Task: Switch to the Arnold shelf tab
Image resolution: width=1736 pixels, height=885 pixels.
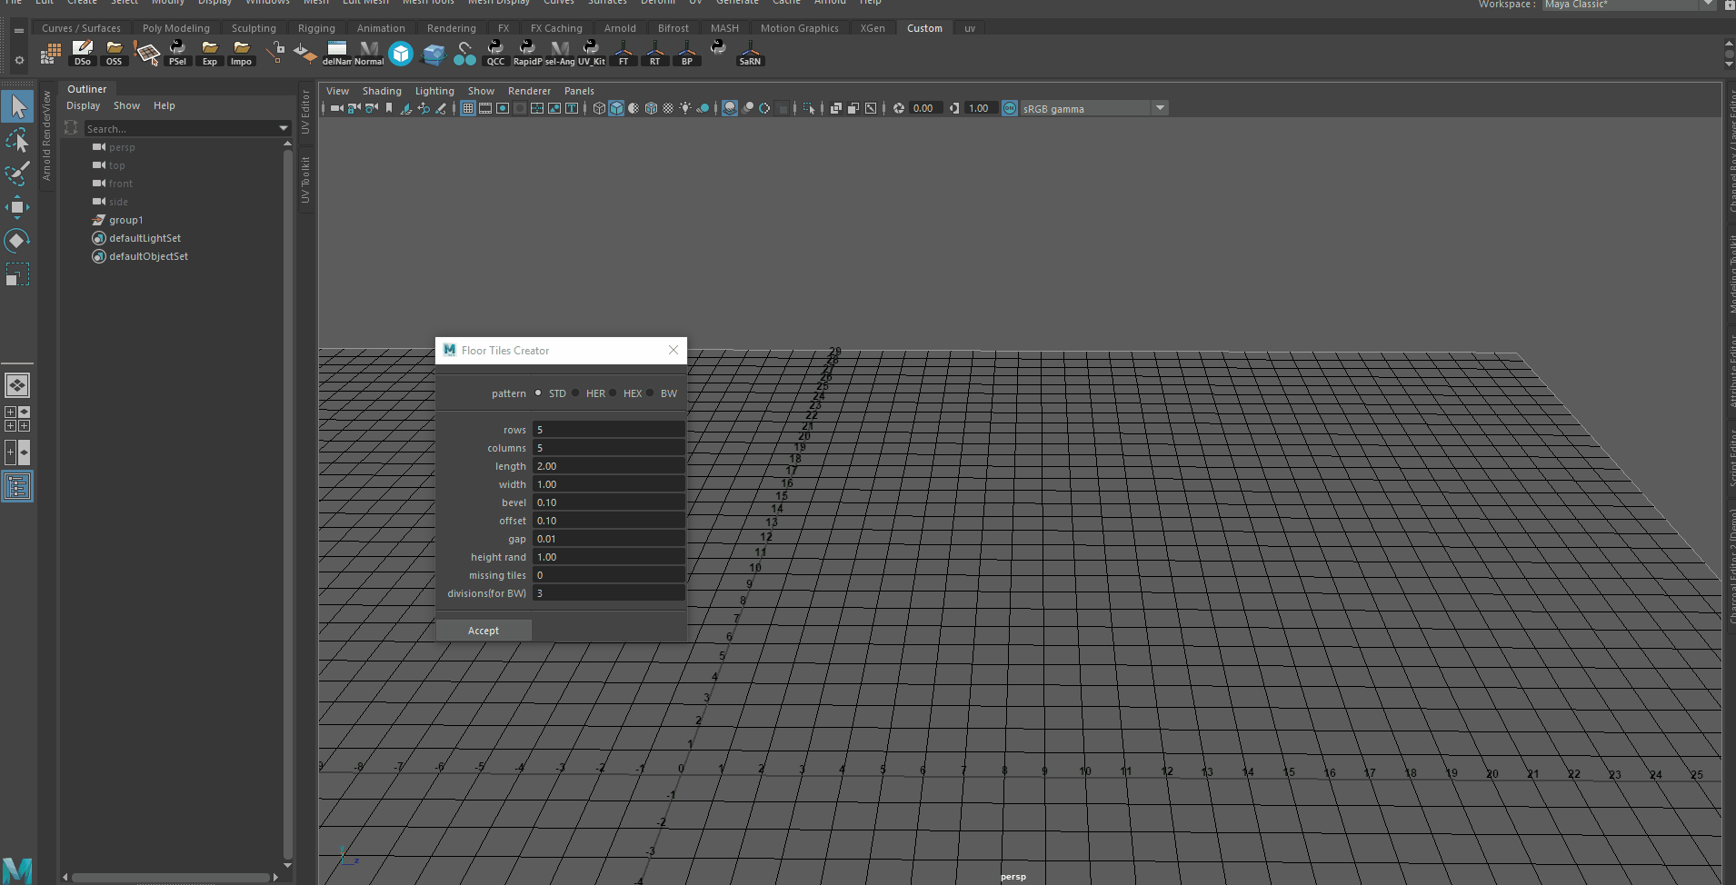Action: point(620,28)
